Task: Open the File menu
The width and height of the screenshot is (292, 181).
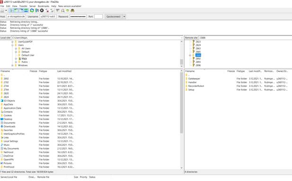Action: [x=2, y=6]
